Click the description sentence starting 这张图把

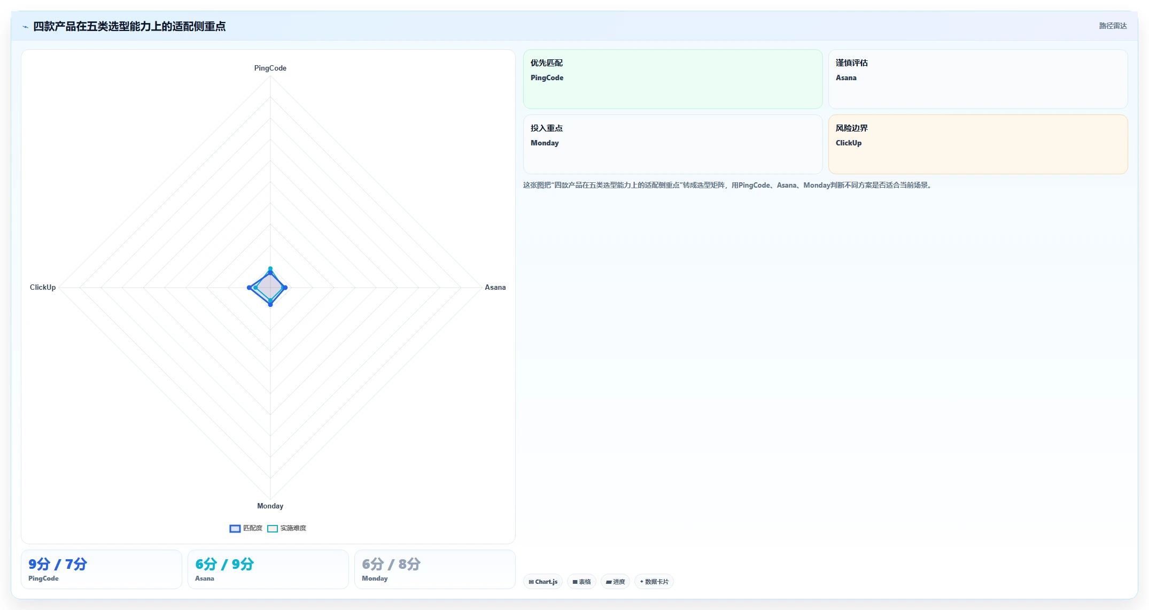click(728, 185)
